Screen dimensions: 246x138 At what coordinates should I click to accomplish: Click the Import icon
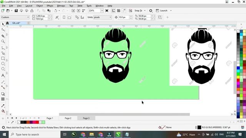pyautogui.click(x=73, y=11)
